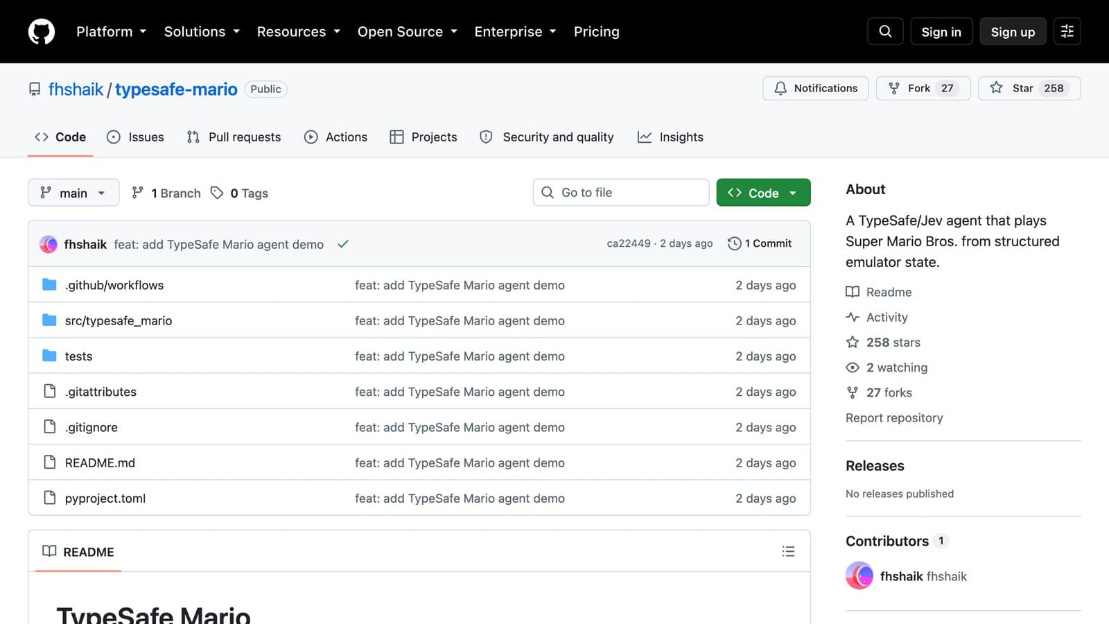Open the ca22449 commit hash link
This screenshot has width=1109, height=624.
pyautogui.click(x=629, y=243)
